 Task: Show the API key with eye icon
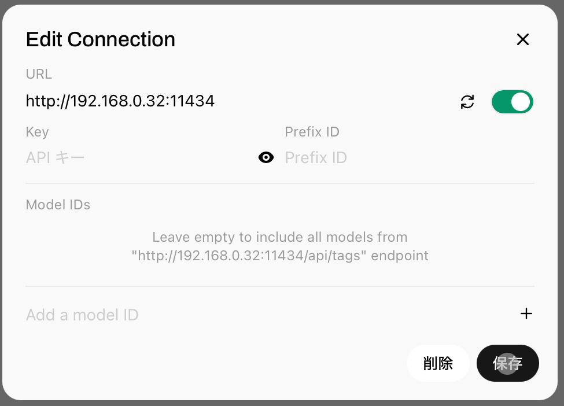266,157
